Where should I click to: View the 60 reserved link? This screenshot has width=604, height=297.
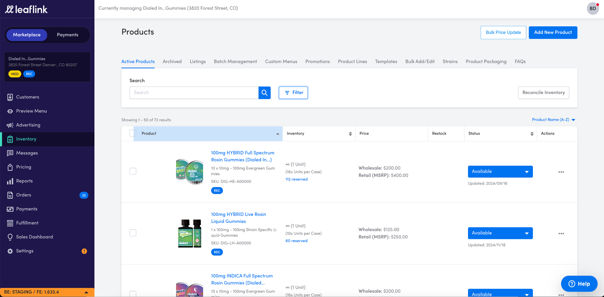pos(296,241)
